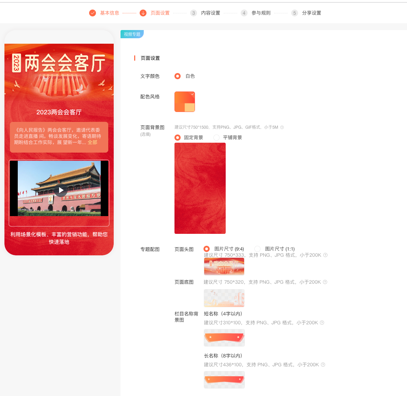This screenshot has width=407, height=396.
Task: Select 图片尺寸 (9:4) header size option
Action: coord(207,249)
